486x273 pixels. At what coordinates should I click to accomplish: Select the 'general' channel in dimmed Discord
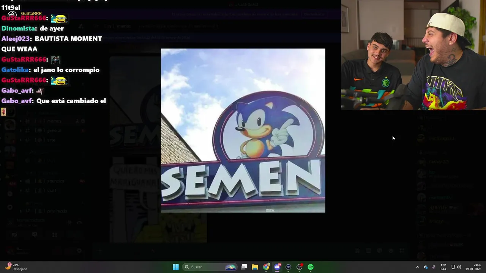click(x=54, y=130)
